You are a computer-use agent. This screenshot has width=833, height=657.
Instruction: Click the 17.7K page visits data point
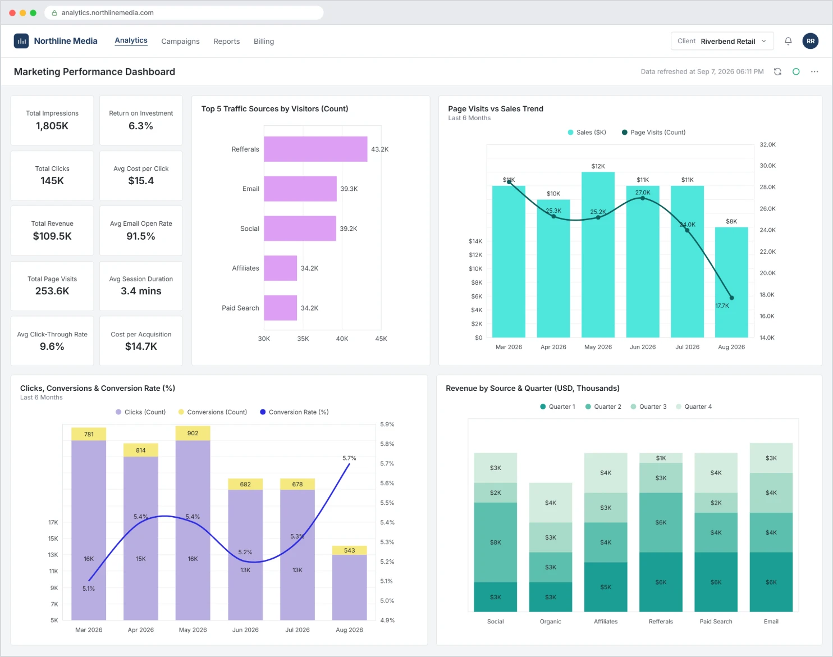pos(731,298)
